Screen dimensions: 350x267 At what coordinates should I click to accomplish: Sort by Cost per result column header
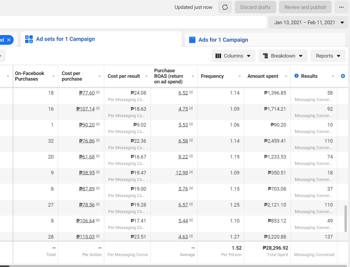[124, 76]
